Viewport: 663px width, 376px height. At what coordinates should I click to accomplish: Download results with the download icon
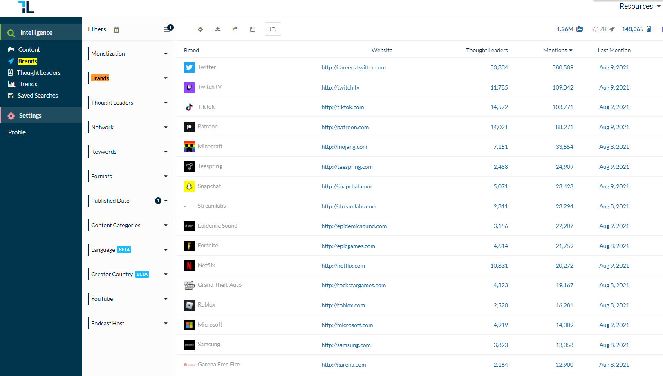coord(218,29)
